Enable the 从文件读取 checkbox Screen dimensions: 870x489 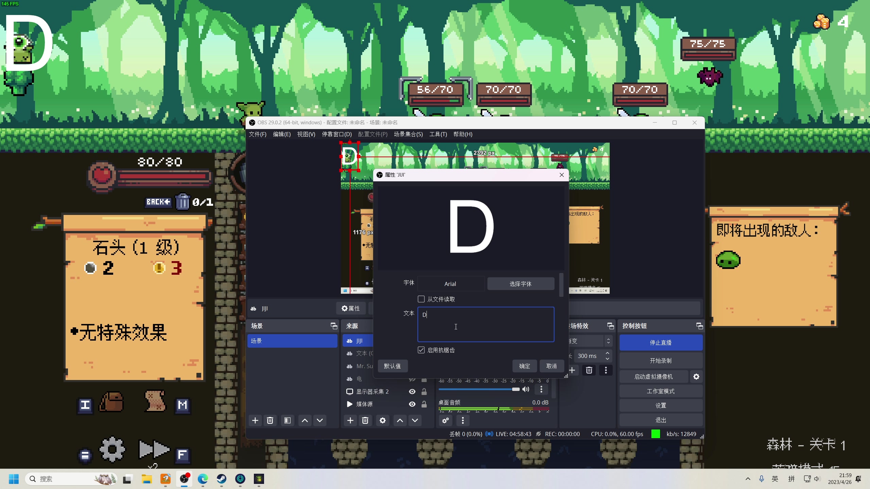click(x=421, y=299)
